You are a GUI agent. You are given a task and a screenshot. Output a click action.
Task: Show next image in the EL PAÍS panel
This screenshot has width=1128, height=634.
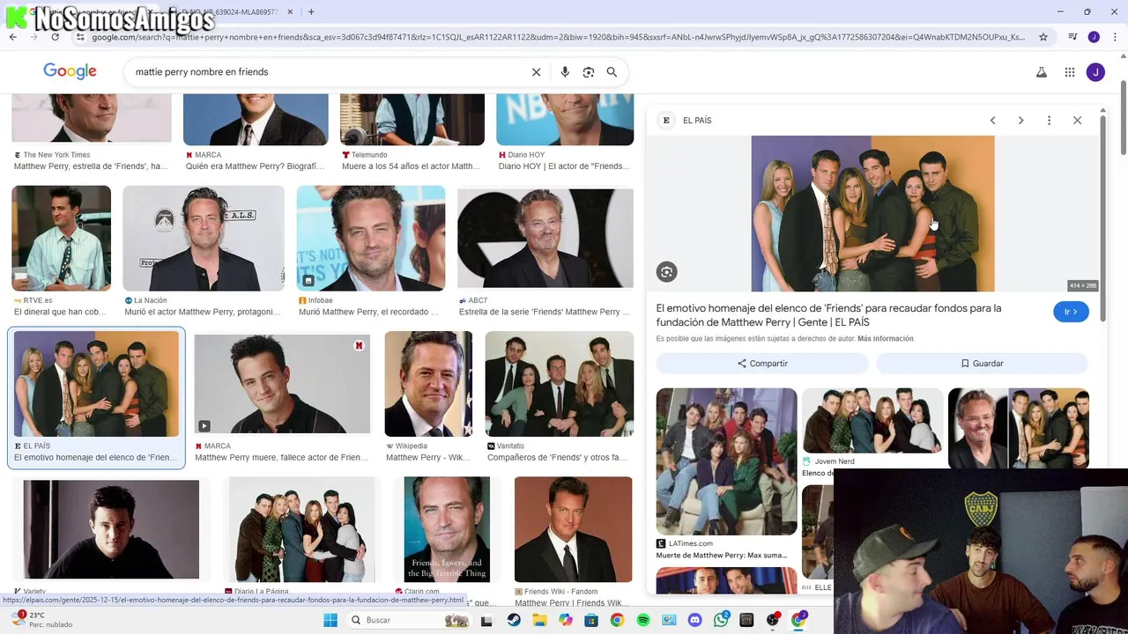(1020, 121)
